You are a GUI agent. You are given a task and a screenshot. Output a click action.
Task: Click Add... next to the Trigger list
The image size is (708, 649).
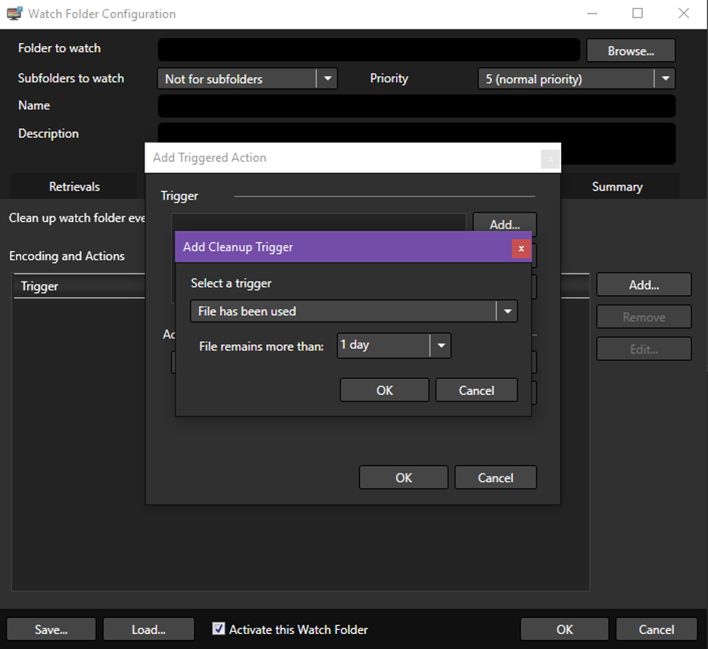505,224
